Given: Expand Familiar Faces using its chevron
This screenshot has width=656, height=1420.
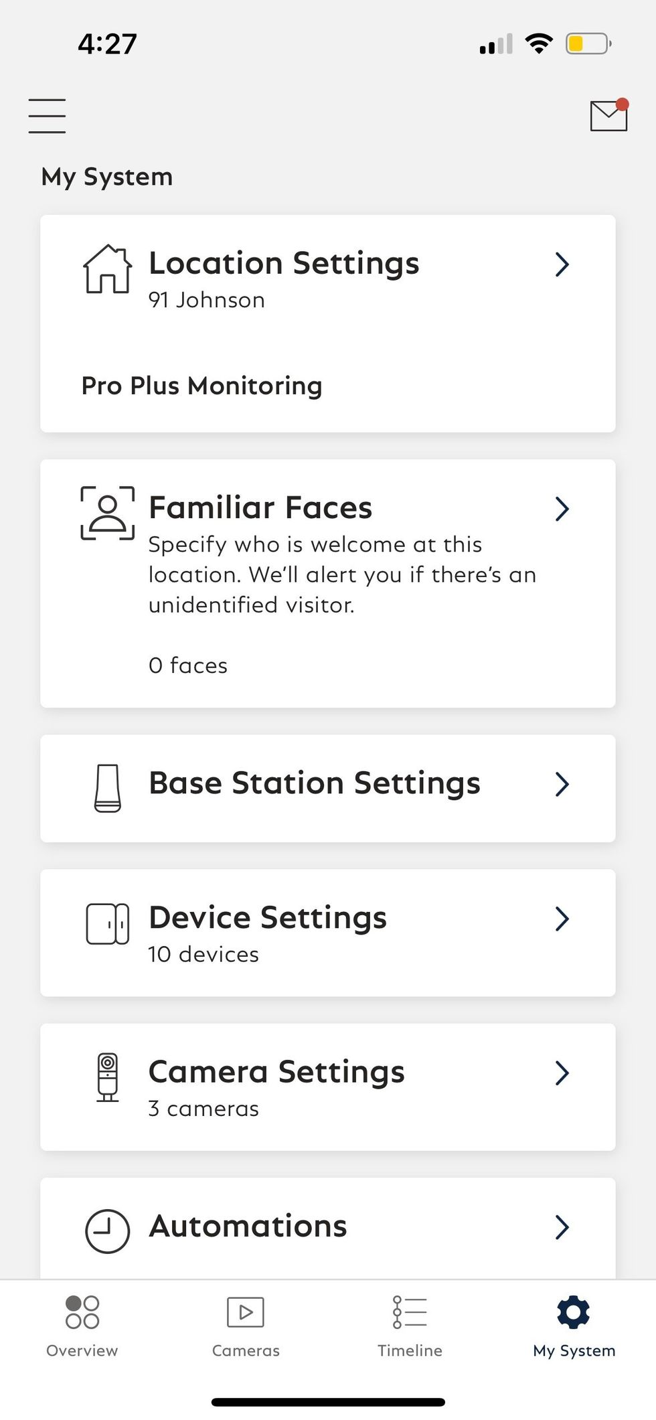Looking at the screenshot, I should [562, 509].
